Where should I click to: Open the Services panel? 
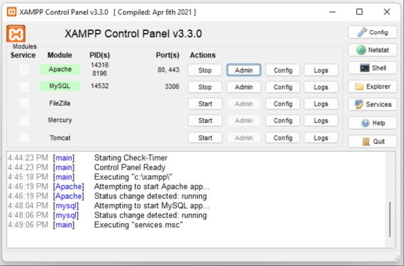372,105
